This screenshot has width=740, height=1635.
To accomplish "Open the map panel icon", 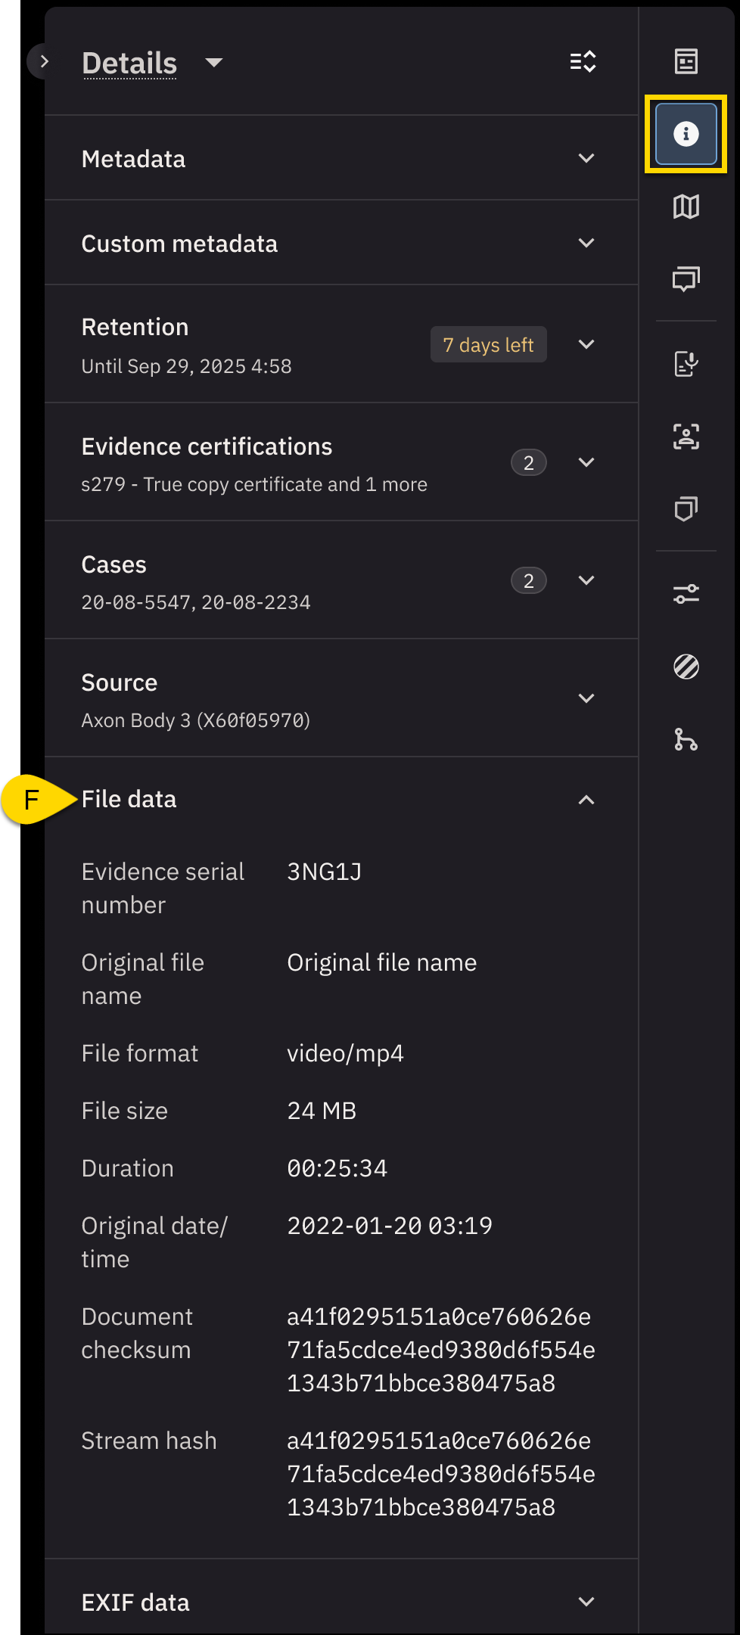I will click(686, 207).
